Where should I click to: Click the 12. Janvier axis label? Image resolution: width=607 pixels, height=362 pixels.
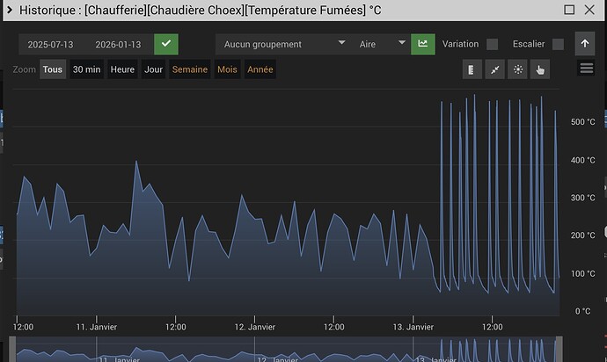255,327
